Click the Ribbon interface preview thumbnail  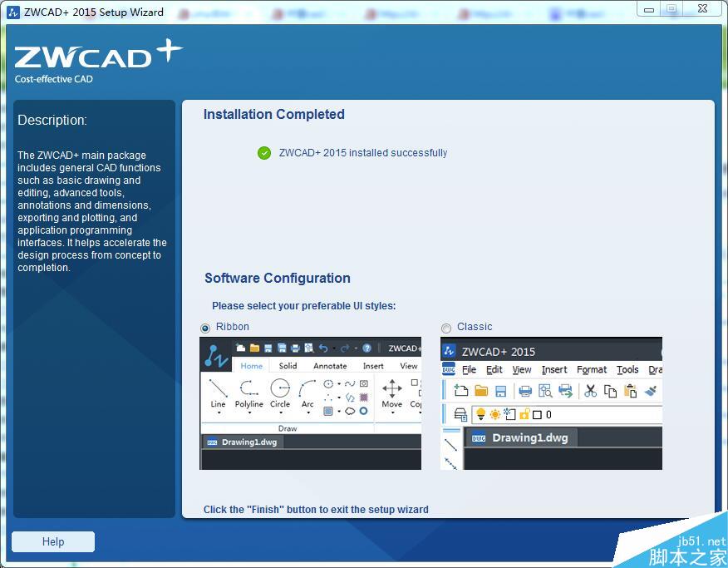pyautogui.click(x=310, y=403)
